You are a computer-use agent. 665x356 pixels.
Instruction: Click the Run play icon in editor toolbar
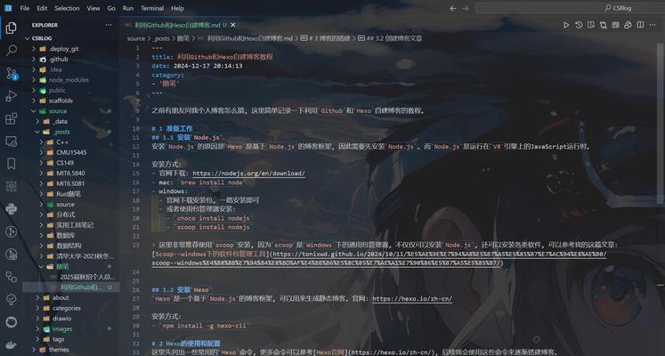point(566,25)
